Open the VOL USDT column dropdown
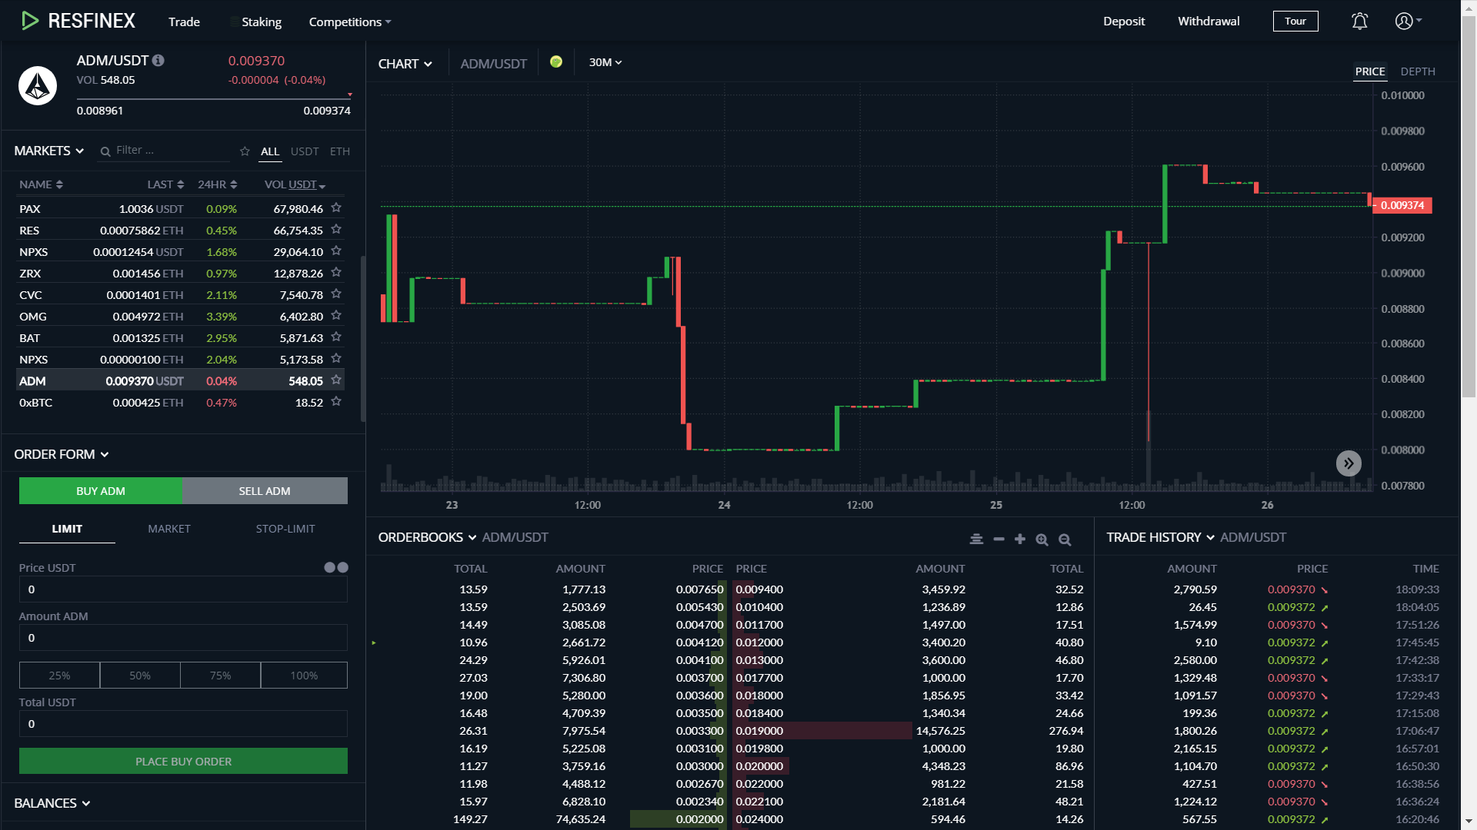This screenshot has height=830, width=1477. pyautogui.click(x=295, y=184)
